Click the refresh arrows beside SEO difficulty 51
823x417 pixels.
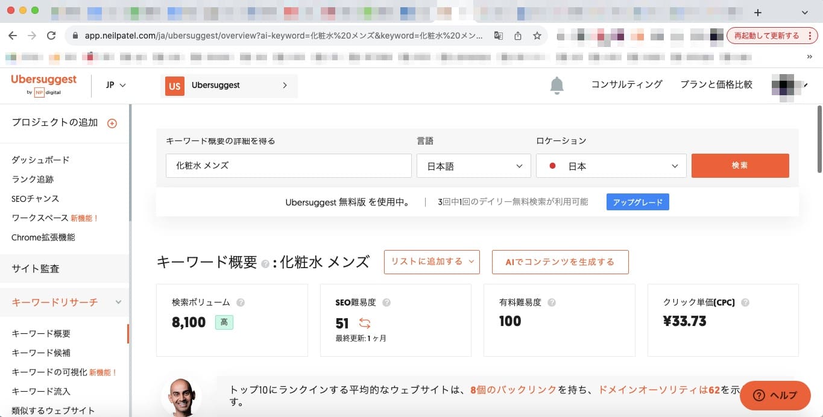coord(365,322)
